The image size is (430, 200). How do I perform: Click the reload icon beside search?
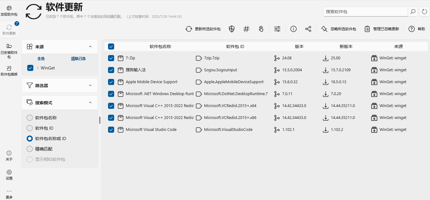point(424,12)
